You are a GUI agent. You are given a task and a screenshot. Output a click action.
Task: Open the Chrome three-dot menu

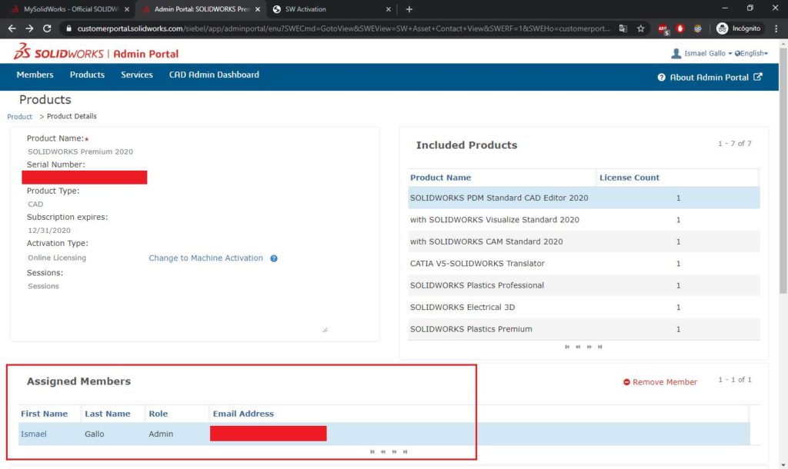coord(776,28)
